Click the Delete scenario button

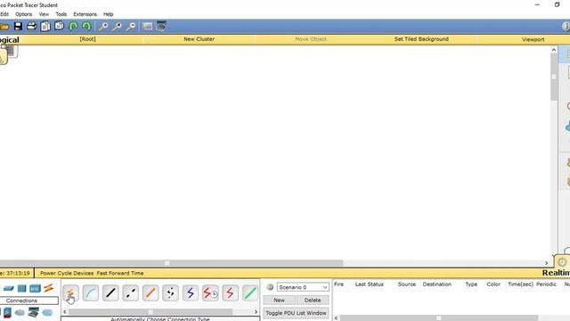pos(313,300)
